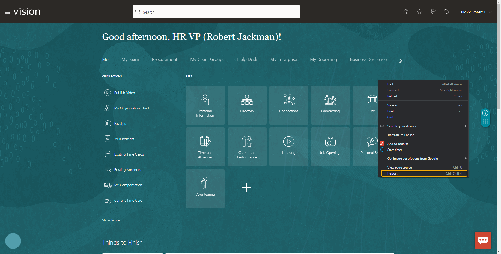Click the round teal floating button
Screen dimensions: 501x254
click(x=13, y=241)
